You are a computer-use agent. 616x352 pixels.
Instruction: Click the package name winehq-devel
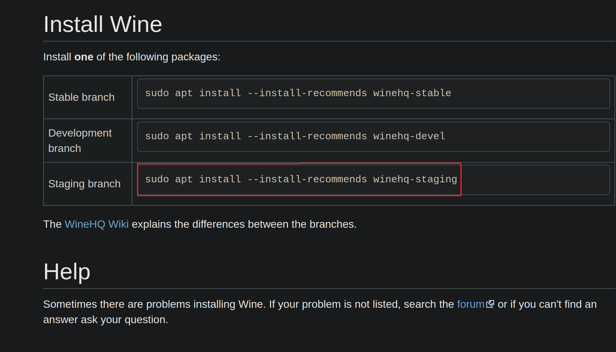coord(409,136)
